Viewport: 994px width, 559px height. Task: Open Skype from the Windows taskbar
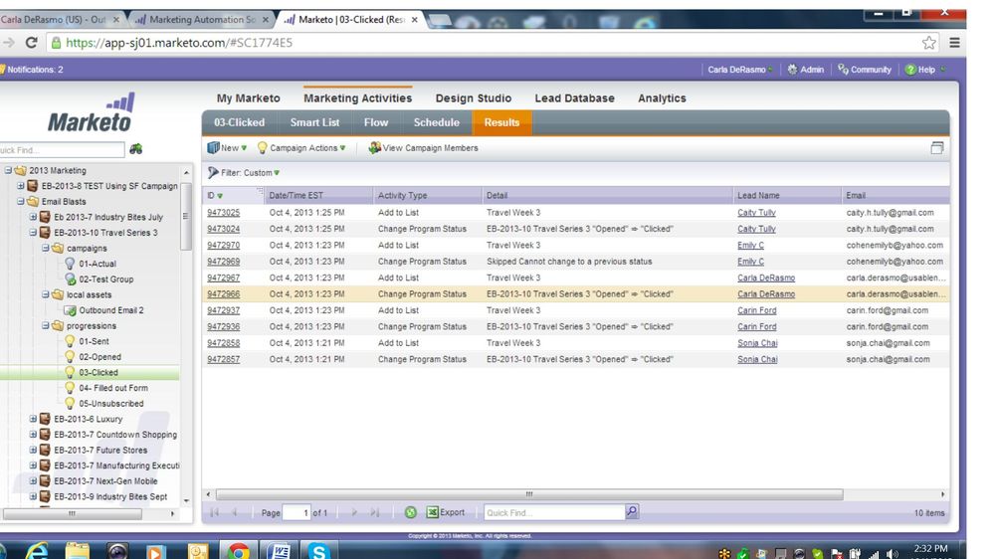[317, 550]
